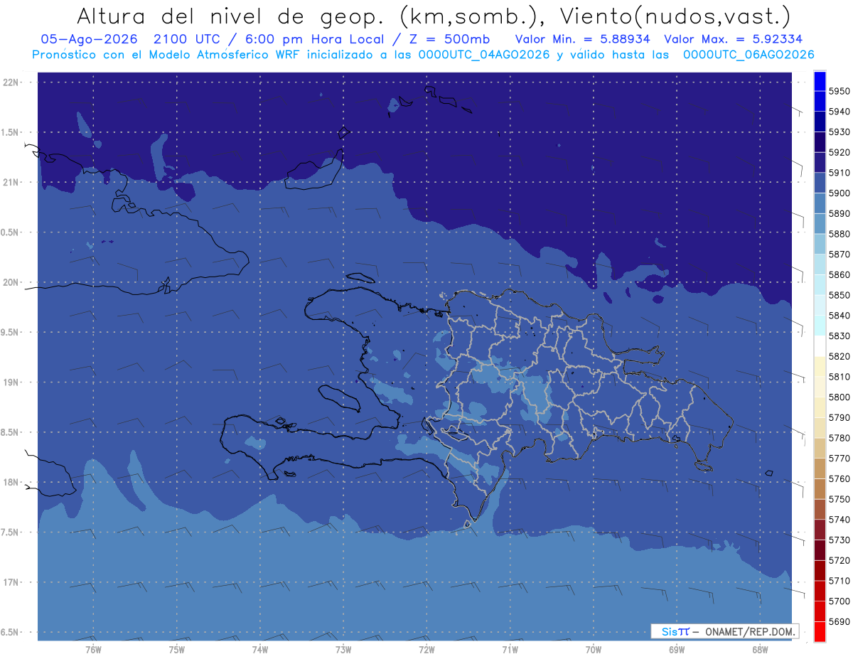Click the "5840" colorbar value

pos(839,315)
